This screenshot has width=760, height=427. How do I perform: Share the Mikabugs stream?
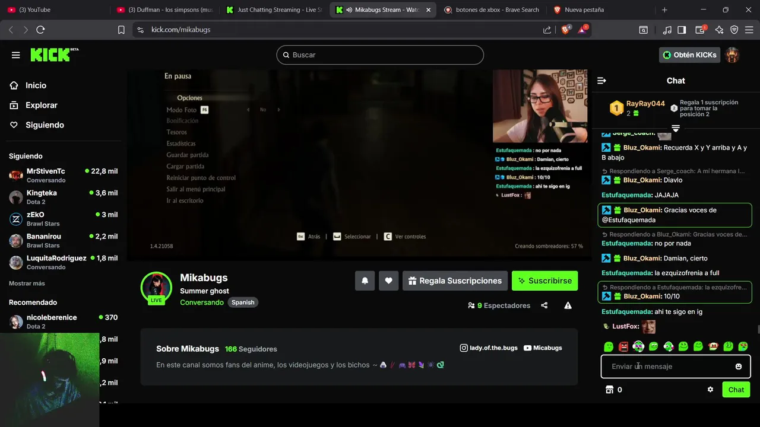click(544, 305)
